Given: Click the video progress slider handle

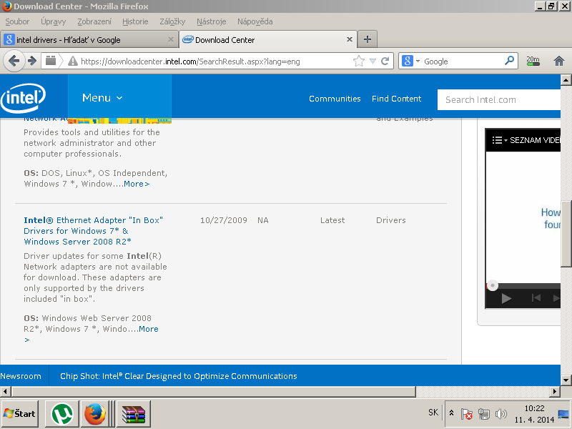Looking at the screenshot, I should point(493,285).
